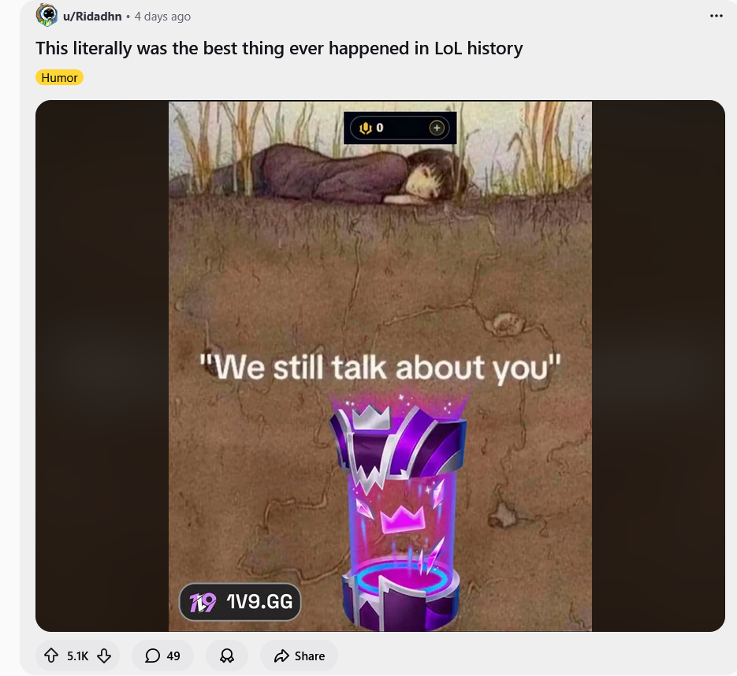Click the "We still talk about you" caption
This screenshot has width=737, height=676.
[380, 367]
